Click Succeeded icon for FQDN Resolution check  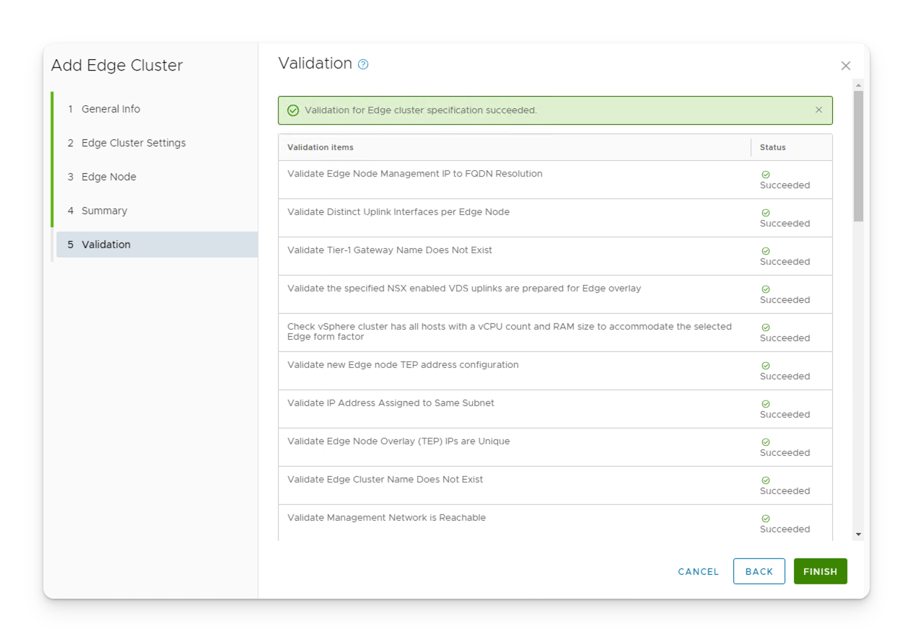coord(764,173)
